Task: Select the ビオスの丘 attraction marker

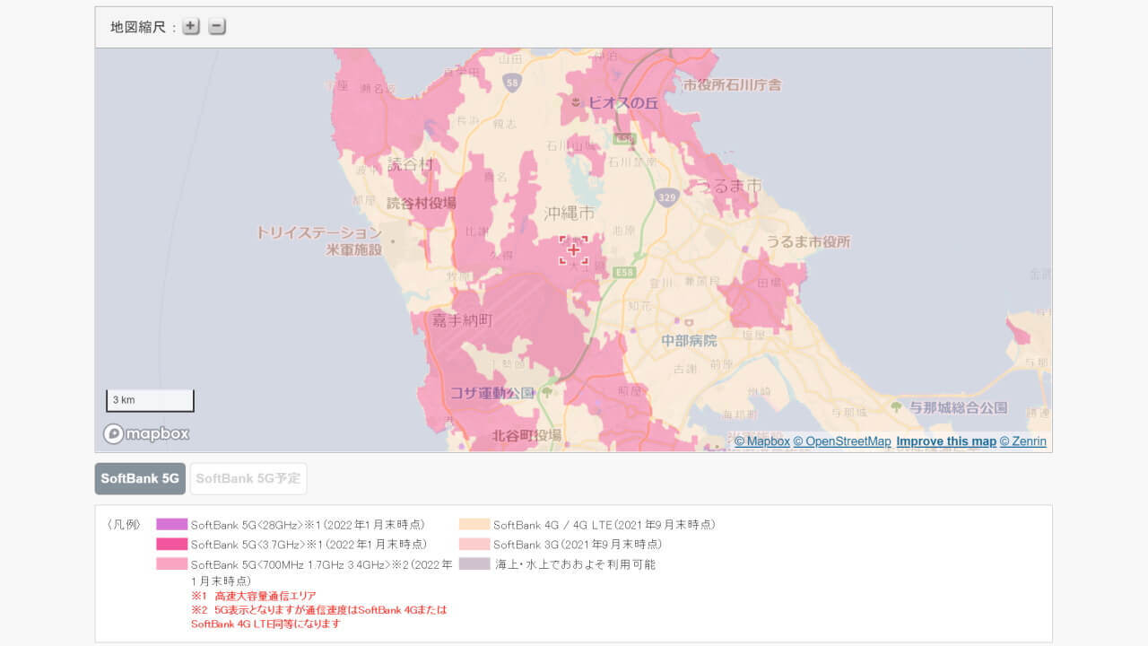Action: coord(578,102)
